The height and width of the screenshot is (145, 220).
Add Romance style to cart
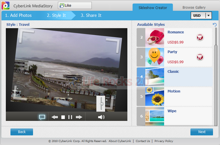tap(200, 37)
